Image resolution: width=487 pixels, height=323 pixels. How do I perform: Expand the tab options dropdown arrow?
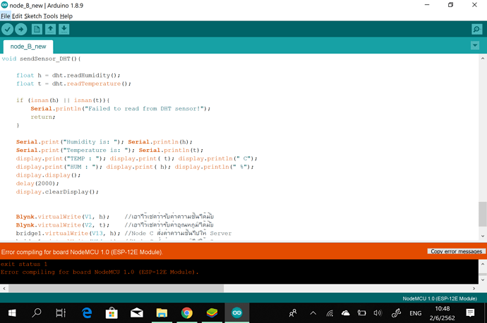(475, 46)
